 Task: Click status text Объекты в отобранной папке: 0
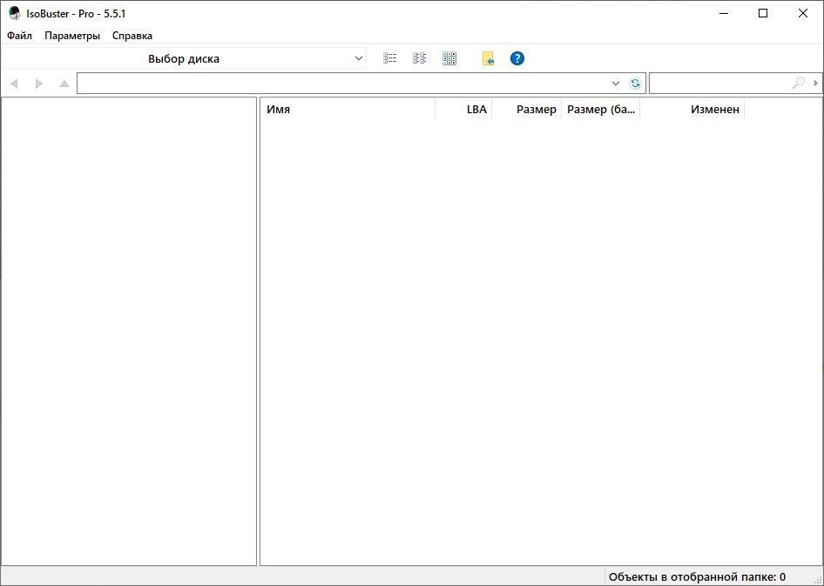tap(697, 577)
